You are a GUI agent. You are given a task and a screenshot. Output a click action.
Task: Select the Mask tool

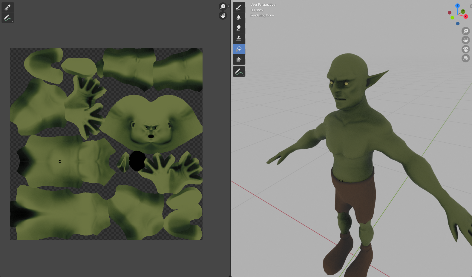point(239,59)
